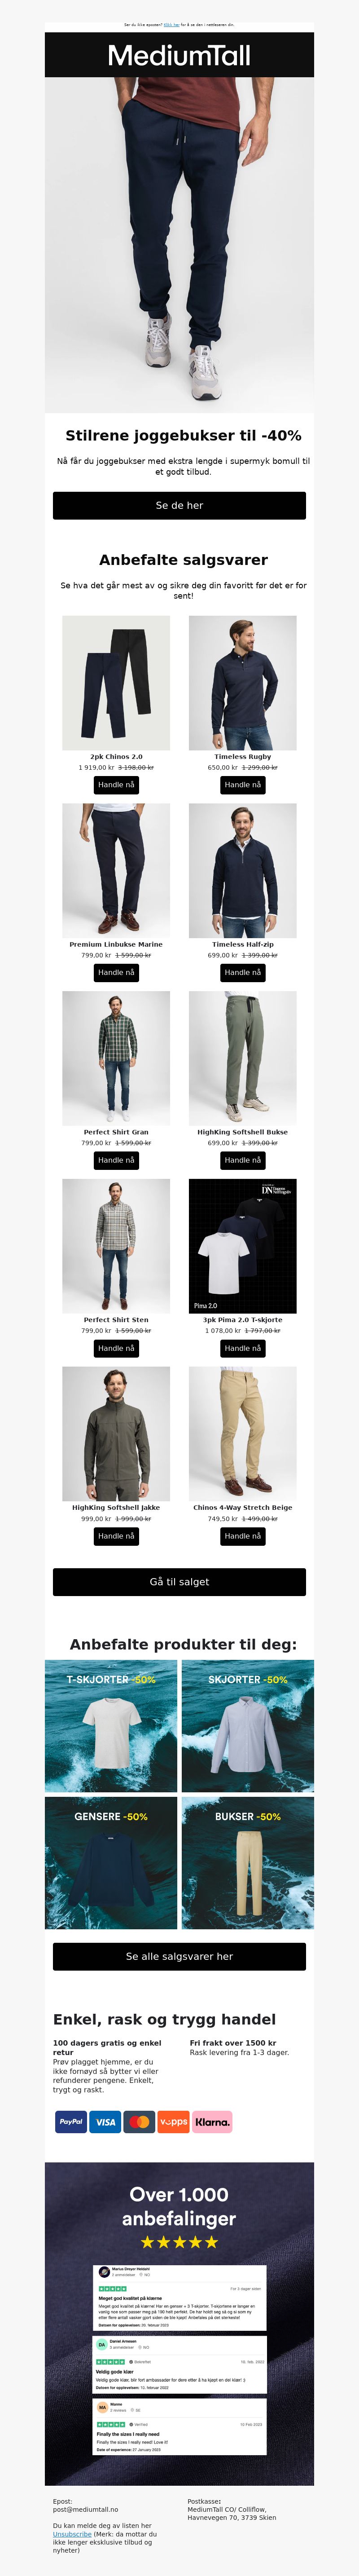
Task: Click the MediumTall logo in header
Action: click(x=179, y=56)
